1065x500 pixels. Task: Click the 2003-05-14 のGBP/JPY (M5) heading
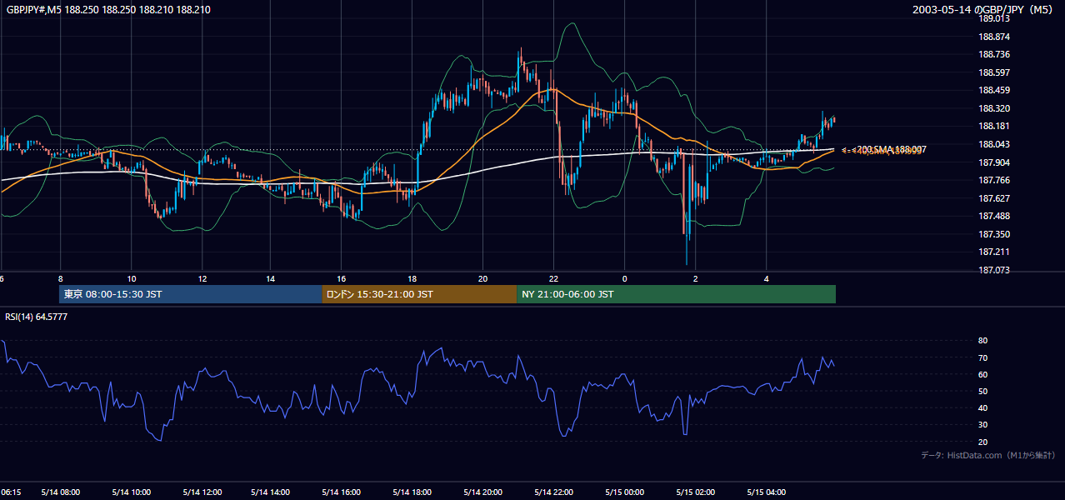pyautogui.click(x=984, y=9)
